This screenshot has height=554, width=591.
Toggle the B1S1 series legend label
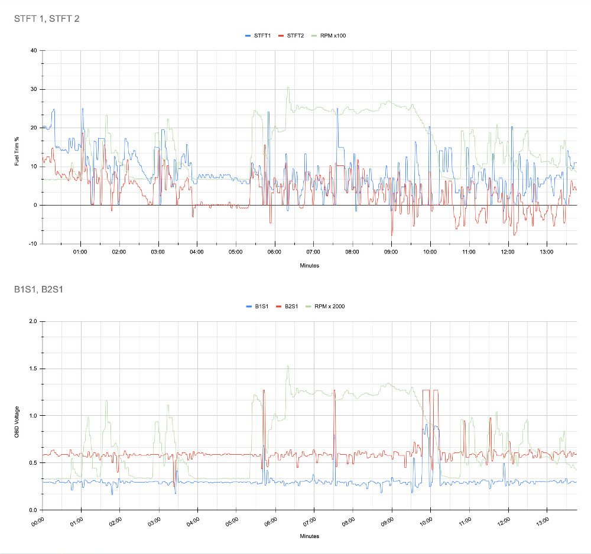click(262, 307)
